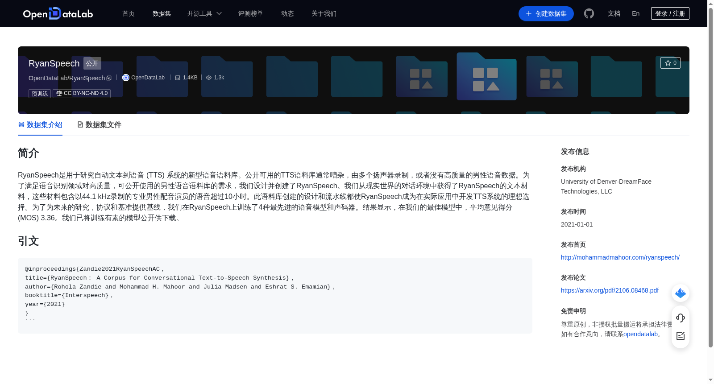The width and height of the screenshot is (714, 384).
Task: Open the opendatalab contact link
Action: click(x=640, y=334)
